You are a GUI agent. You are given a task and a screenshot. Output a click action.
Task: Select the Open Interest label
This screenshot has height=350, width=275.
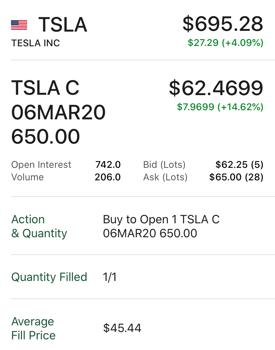coord(41,165)
